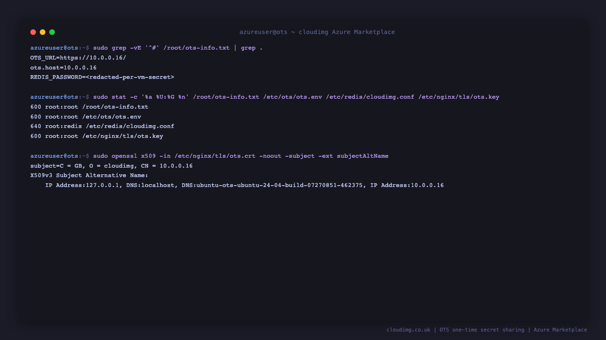The height and width of the screenshot is (340, 606).
Task: Select the 'subject=C = GB, O = cloudimg' line
Action: tap(111, 166)
